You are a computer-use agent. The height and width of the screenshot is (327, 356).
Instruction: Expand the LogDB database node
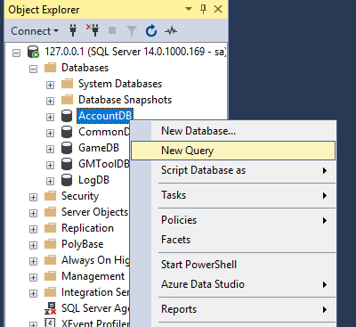tap(50, 181)
